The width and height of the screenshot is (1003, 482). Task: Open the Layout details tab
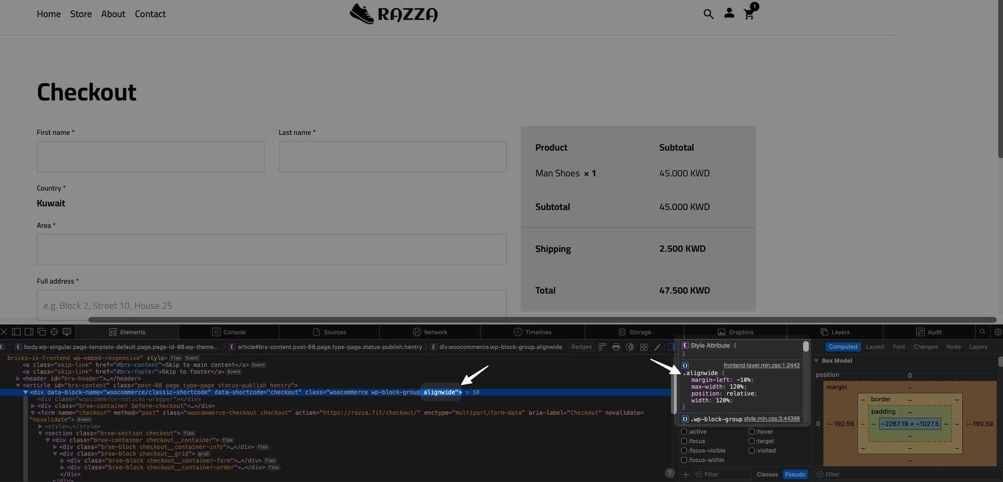tap(874, 347)
